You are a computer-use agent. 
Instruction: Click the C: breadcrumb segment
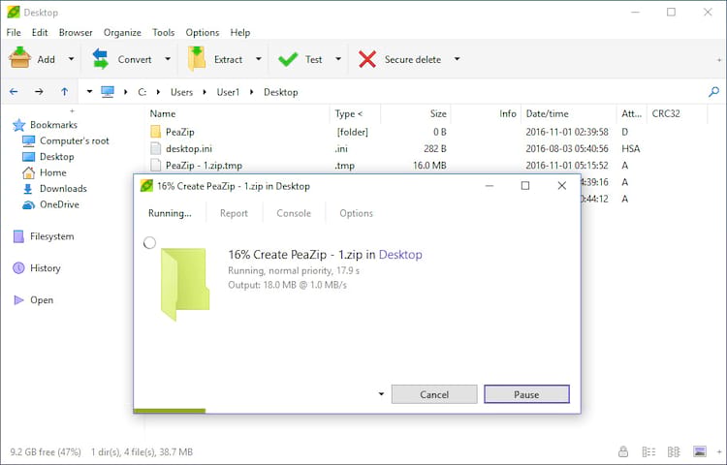point(142,92)
